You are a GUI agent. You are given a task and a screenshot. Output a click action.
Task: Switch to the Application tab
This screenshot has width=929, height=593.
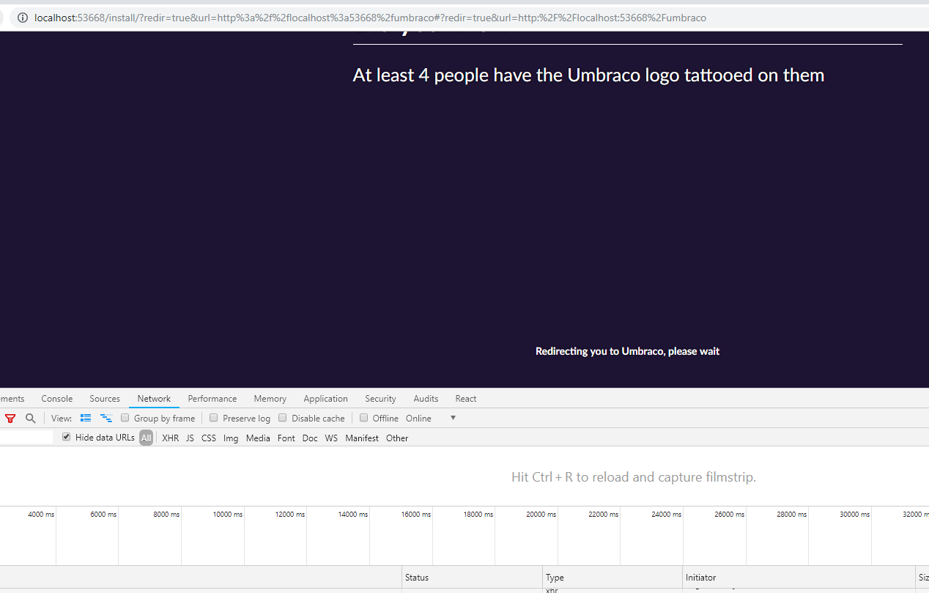(326, 399)
